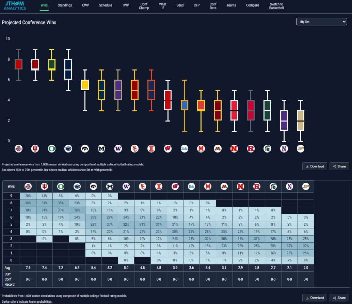Click the UCLA logo below the chart
Image resolution: width=352 pixels, height=304 pixels.
(x=185, y=149)
